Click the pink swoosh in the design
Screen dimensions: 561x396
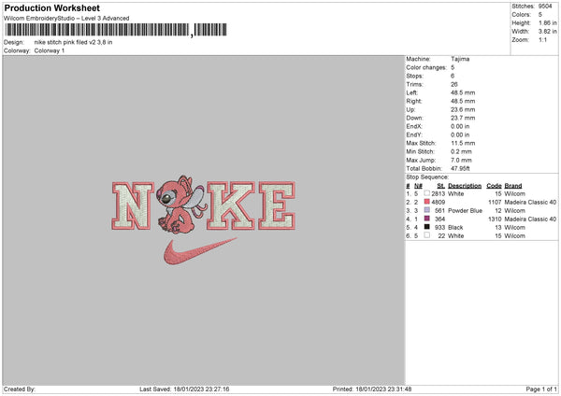200,251
